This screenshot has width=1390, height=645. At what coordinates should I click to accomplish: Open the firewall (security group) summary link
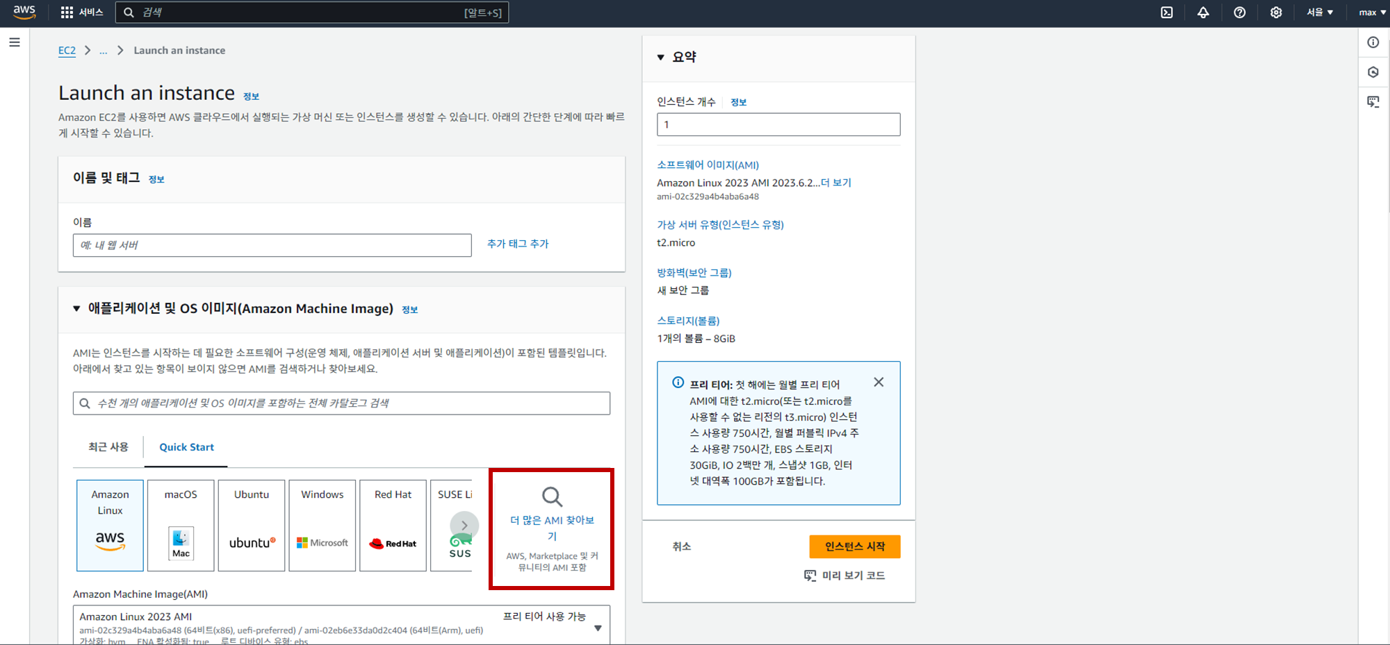click(x=694, y=273)
